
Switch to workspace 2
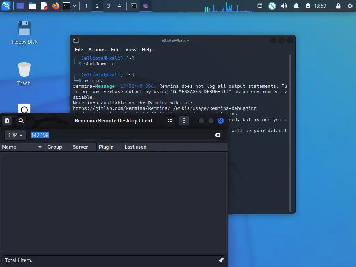coord(97,6)
